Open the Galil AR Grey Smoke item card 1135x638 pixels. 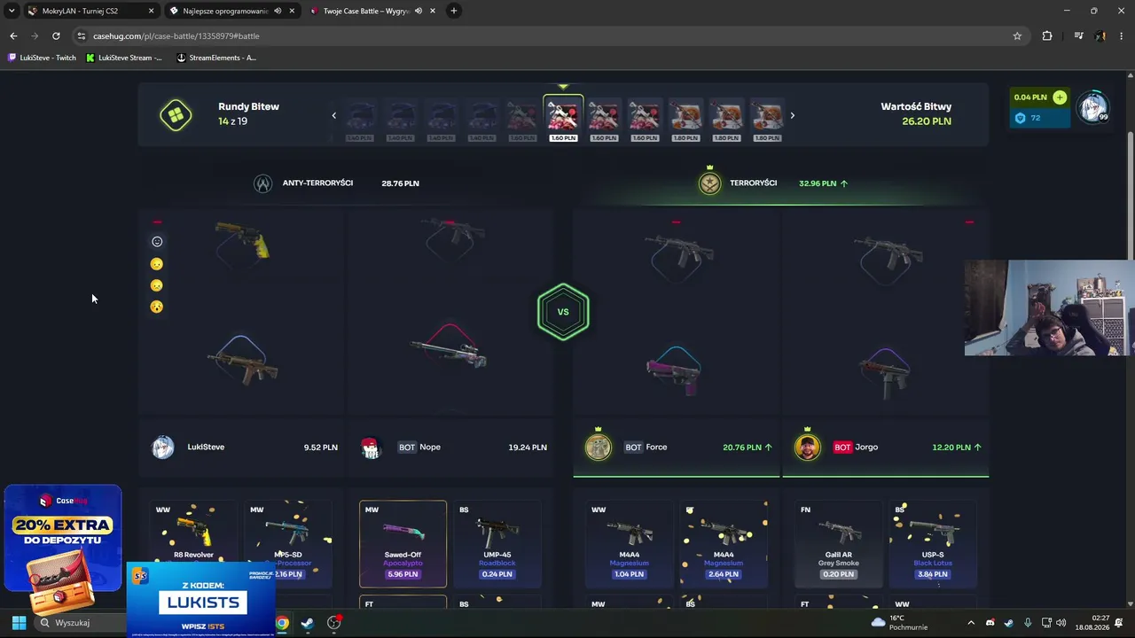click(x=838, y=544)
